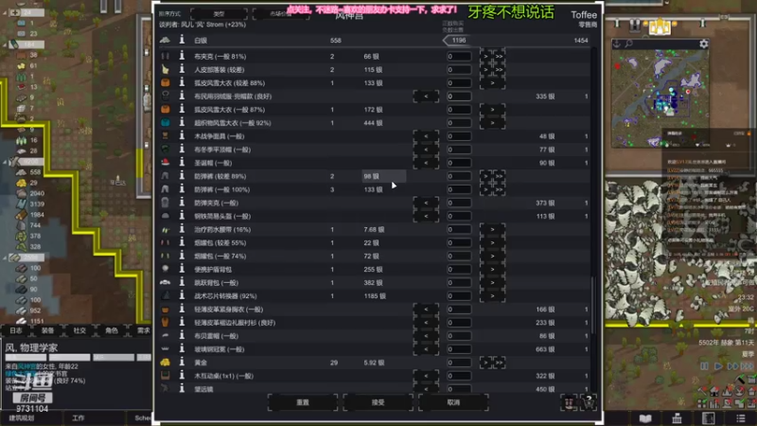Pause the game speed control
757x426 pixels.
tap(704, 366)
